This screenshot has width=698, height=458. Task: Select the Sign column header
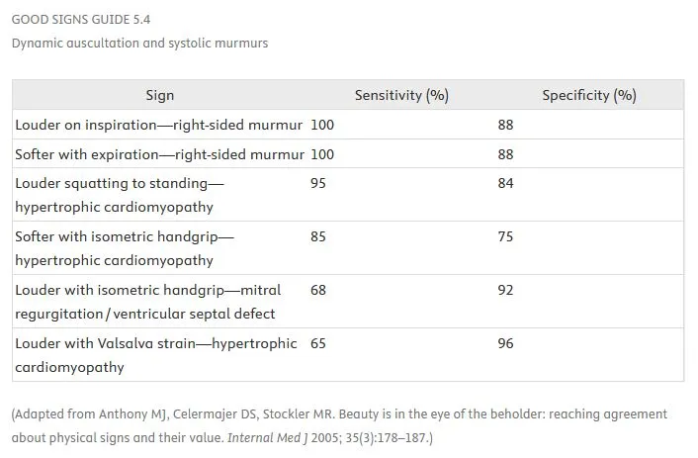(x=159, y=95)
